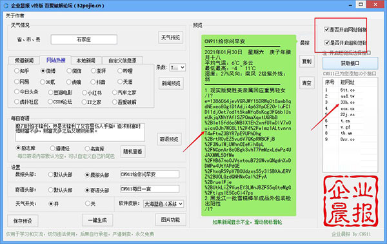387x244 pixels.
Task: Select the t.cn short URL row
Action: click(x=350, y=121)
